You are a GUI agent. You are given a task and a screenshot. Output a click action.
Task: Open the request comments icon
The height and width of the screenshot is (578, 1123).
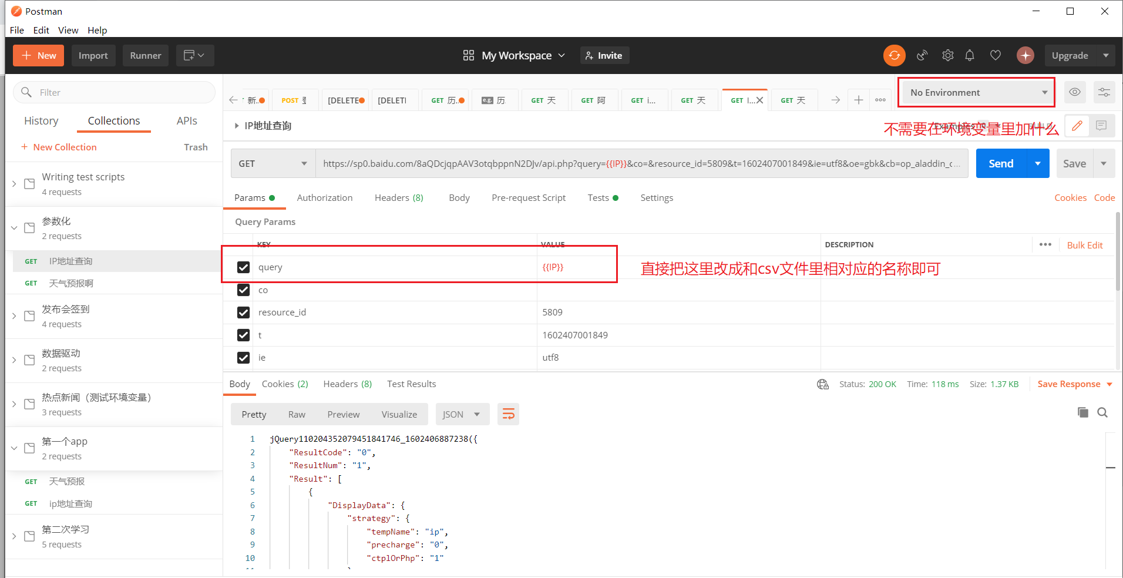click(x=1101, y=126)
